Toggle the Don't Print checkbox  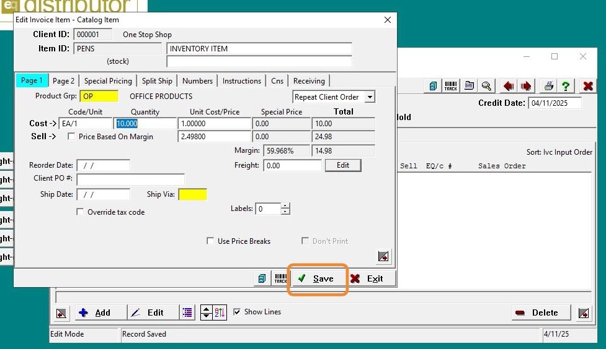pyautogui.click(x=305, y=241)
